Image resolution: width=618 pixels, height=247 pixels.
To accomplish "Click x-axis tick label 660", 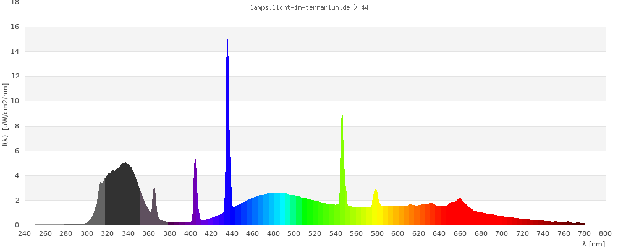I will (460, 233).
